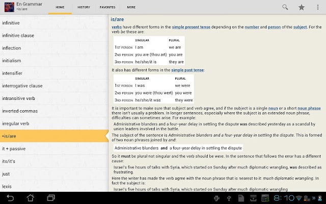Screen dimensions: 326x204
Task: Select 'irregular verb' entry
Action: pyautogui.click(x=54, y=123)
